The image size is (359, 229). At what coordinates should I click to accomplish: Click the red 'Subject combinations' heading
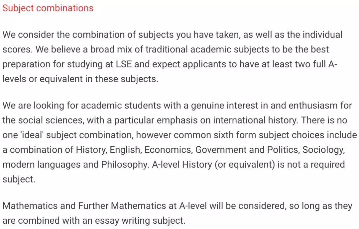coord(48,8)
